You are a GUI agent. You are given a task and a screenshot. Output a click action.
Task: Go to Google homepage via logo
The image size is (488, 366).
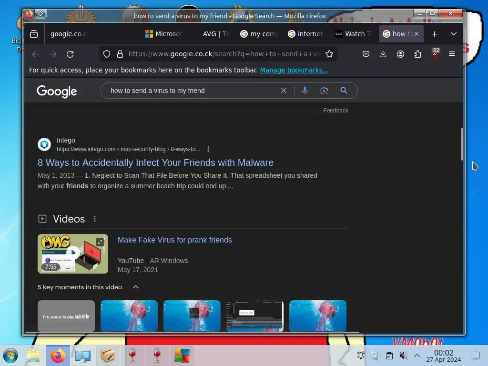[57, 91]
